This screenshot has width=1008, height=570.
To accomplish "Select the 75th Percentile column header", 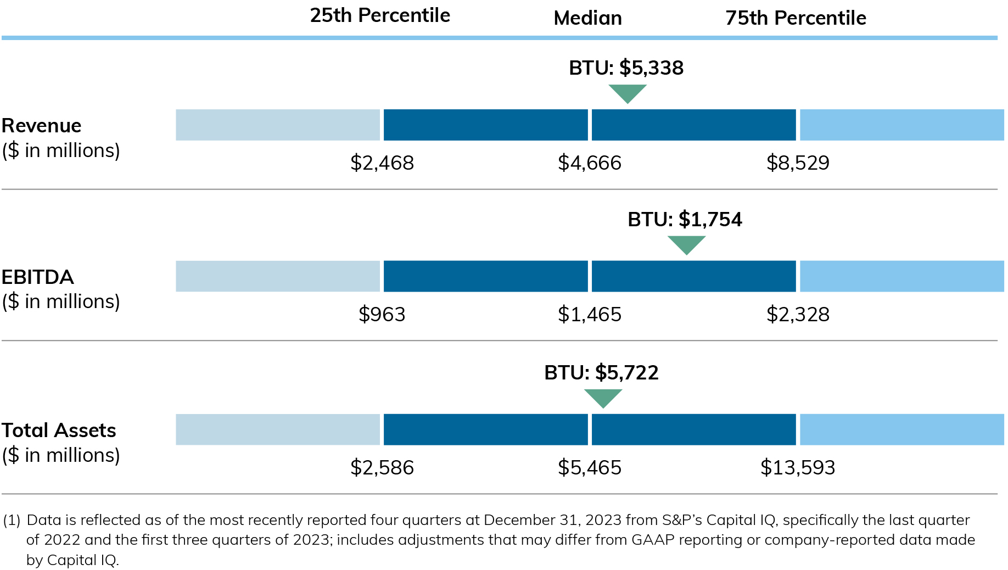I will pos(796,18).
